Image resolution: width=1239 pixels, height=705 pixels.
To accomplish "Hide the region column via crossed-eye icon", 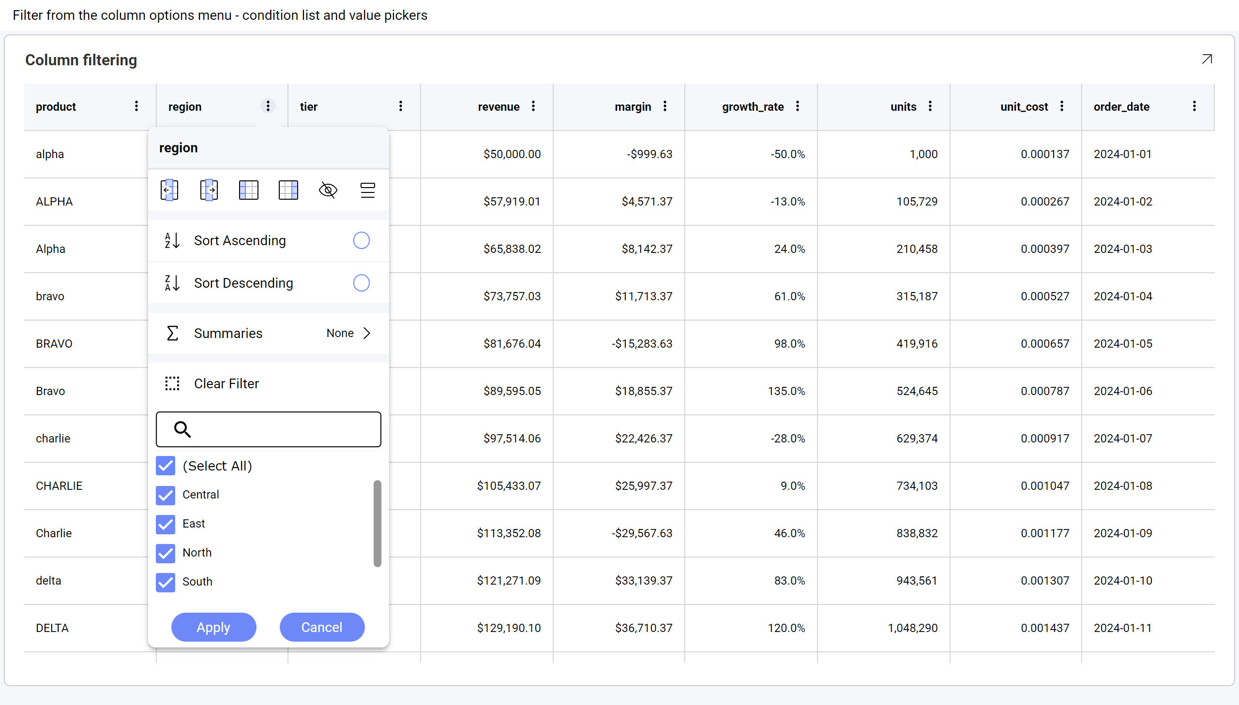I will pos(328,191).
